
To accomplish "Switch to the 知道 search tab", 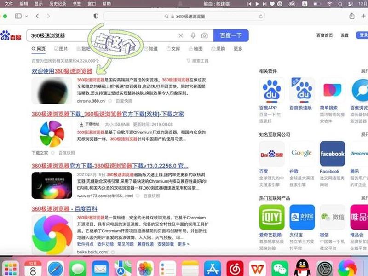I will (151, 49).
